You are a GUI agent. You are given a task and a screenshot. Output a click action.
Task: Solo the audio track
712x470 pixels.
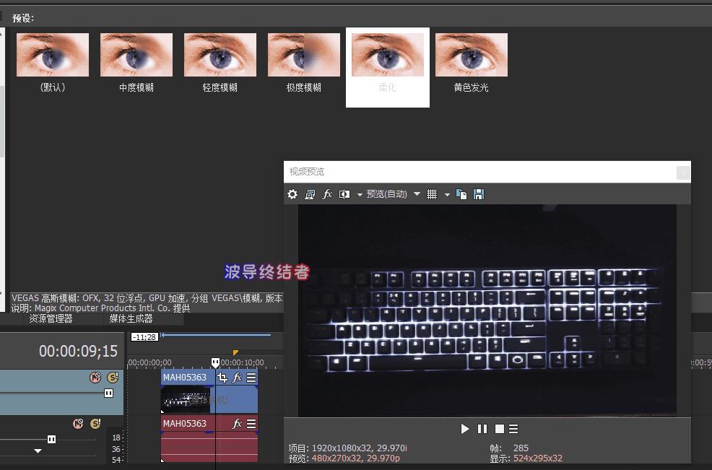coord(95,424)
